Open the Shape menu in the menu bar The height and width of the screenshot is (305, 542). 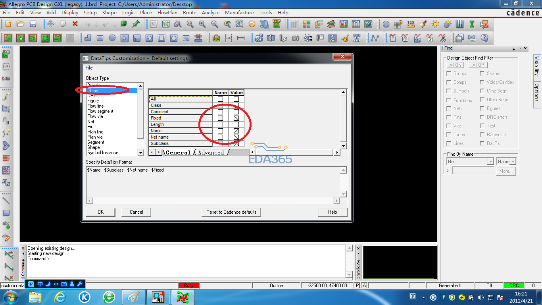[110, 13]
